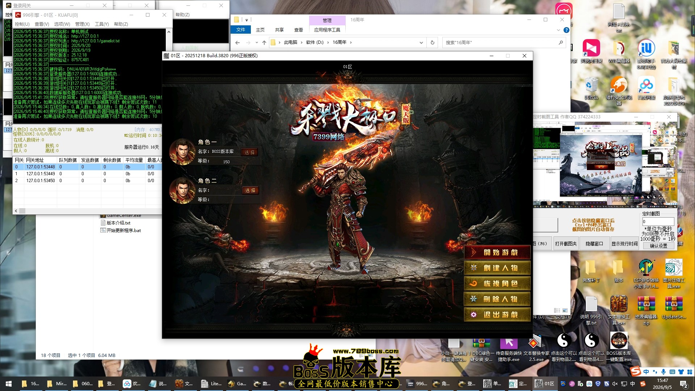The image size is (695, 391).
Task: Click the 网关地址 column header
Action: [41, 160]
